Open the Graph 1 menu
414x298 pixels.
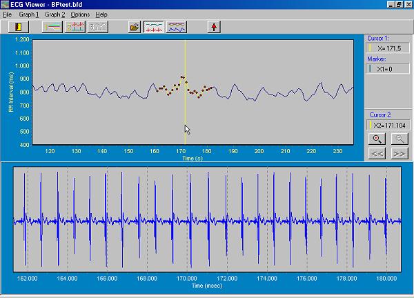click(x=29, y=14)
